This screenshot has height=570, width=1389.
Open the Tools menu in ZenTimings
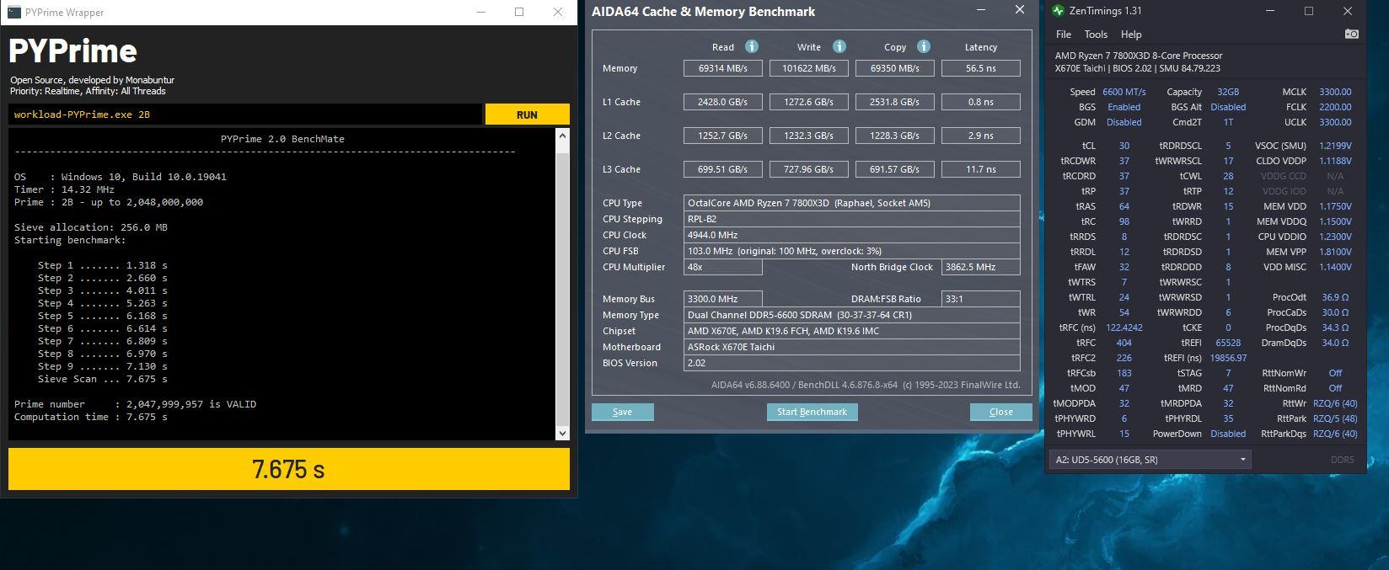pyautogui.click(x=1096, y=35)
